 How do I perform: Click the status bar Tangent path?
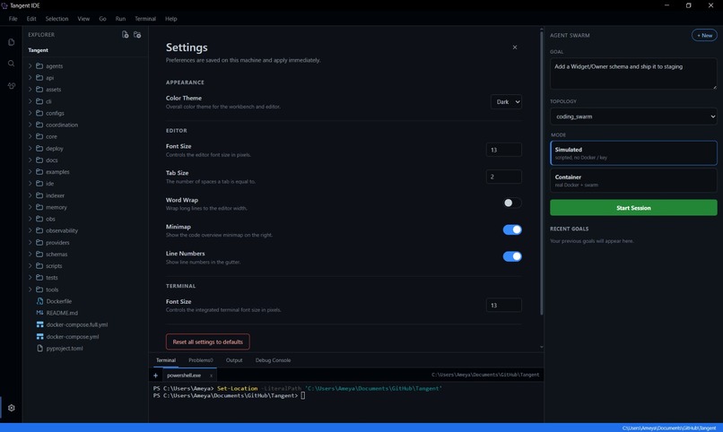(x=668, y=428)
